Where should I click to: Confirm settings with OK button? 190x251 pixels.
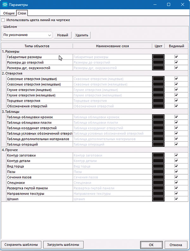(151, 245)
